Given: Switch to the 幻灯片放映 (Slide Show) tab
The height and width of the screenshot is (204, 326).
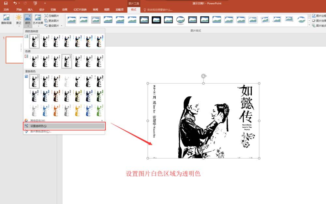Looking at the screenshot, I should 80,9.
